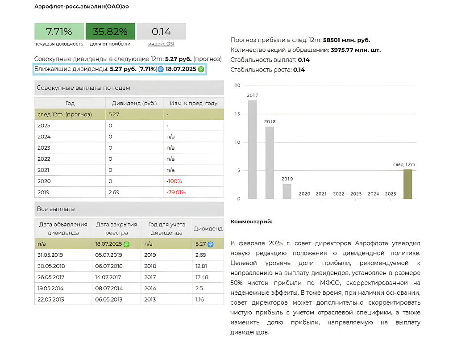Select the 'след 12m. (прогноз)' table row

(129, 114)
